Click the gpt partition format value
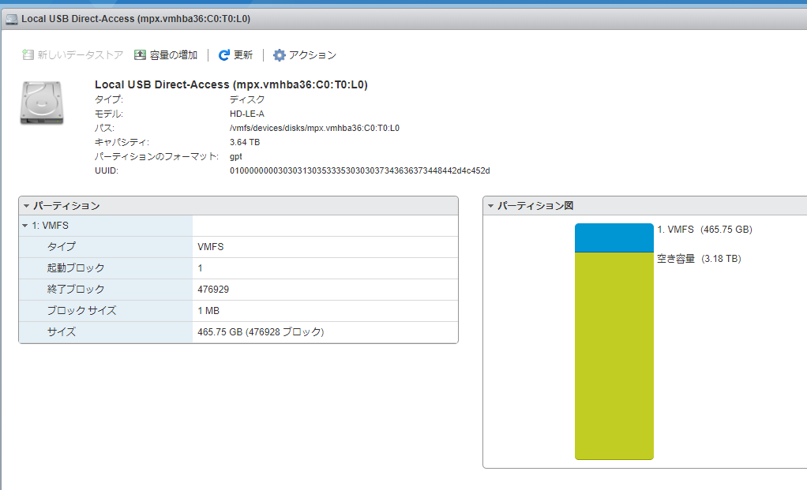The height and width of the screenshot is (490, 807). pyautogui.click(x=236, y=157)
